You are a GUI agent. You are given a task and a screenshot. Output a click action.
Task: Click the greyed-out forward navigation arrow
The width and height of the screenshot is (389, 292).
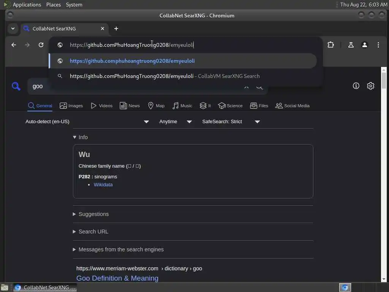[27, 45]
